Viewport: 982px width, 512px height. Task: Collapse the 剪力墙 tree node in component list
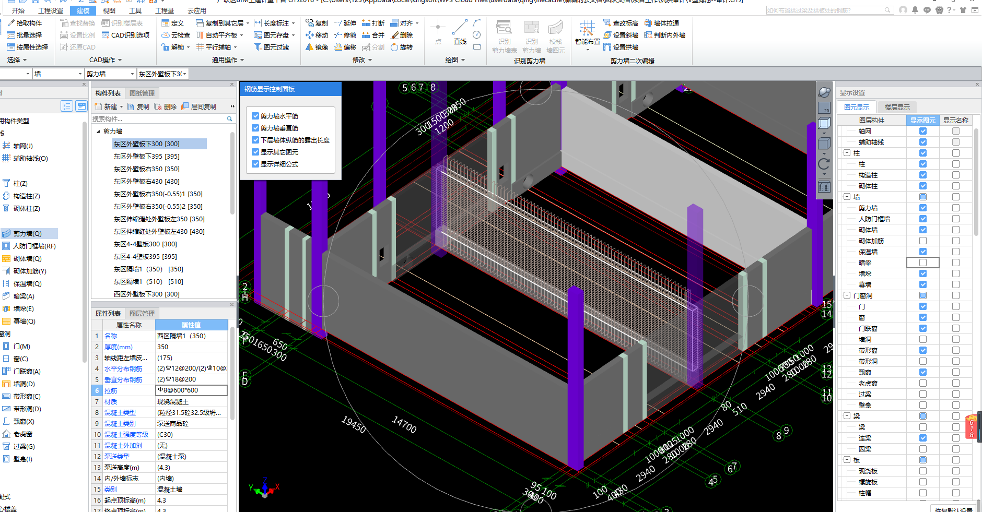[99, 132]
